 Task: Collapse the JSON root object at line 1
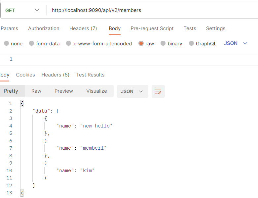22,104
